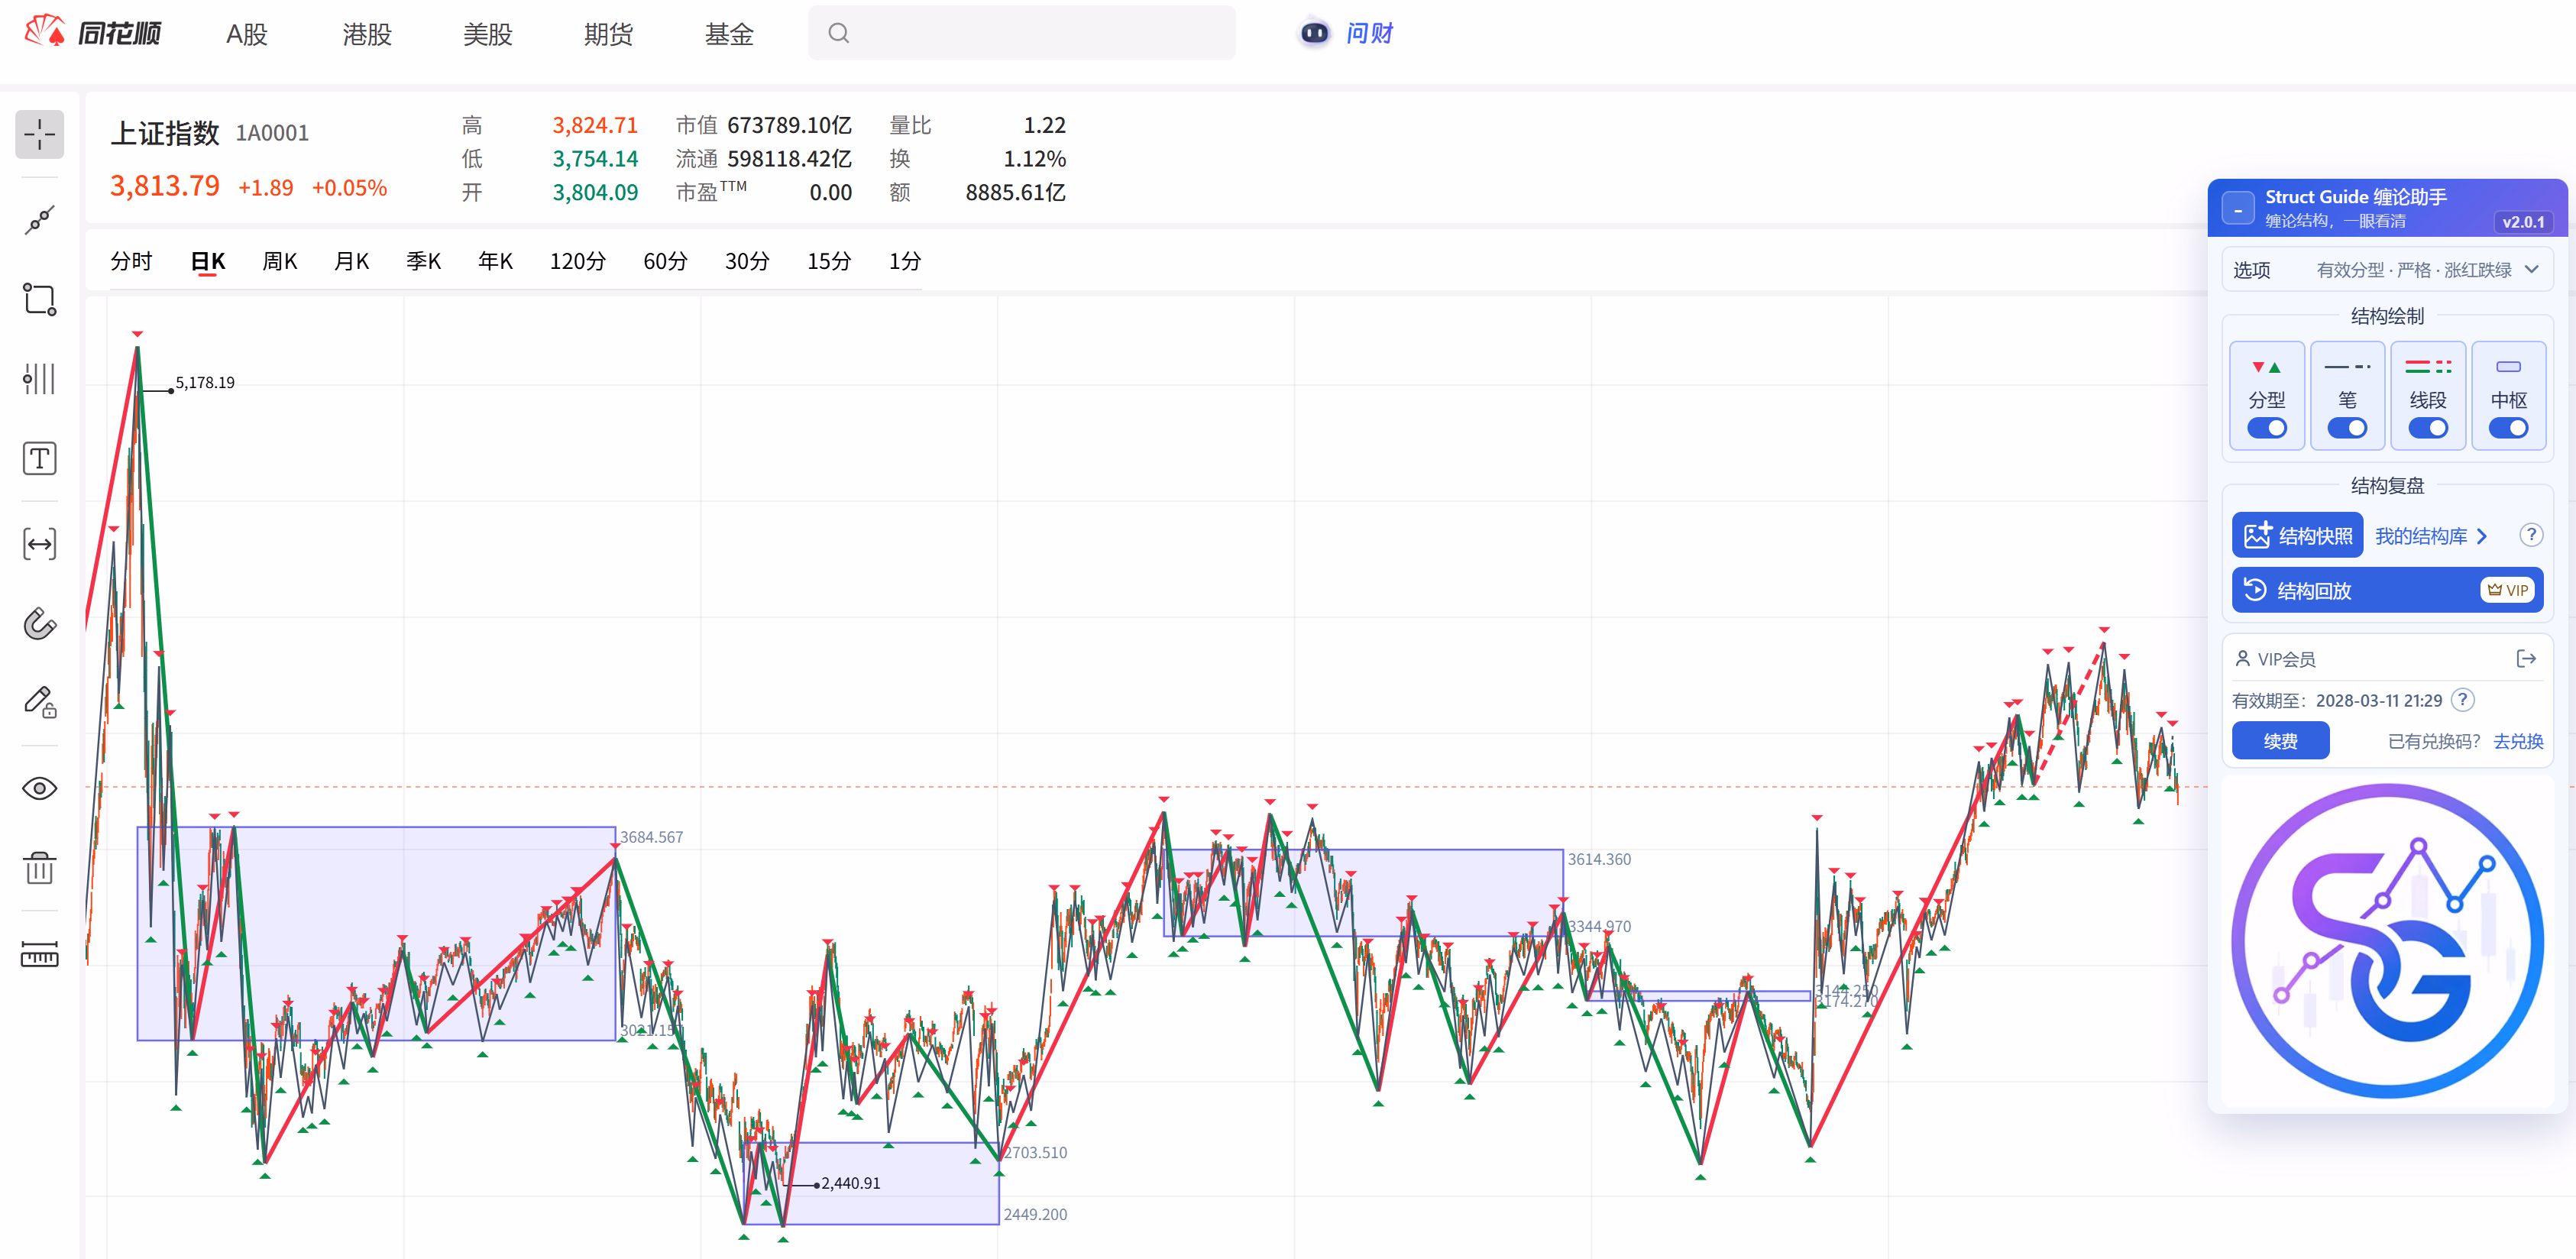Viewport: 2576px width, 1259px height.
Task: Switch to 分时 chart tab
Action: [x=131, y=261]
